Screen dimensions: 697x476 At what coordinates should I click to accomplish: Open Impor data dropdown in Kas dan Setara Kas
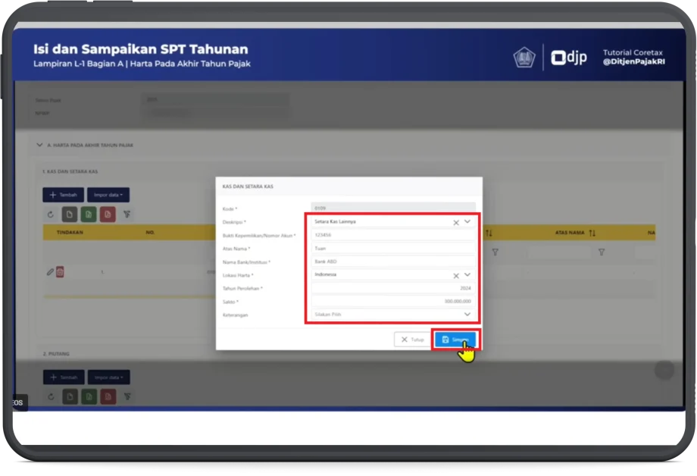point(108,195)
